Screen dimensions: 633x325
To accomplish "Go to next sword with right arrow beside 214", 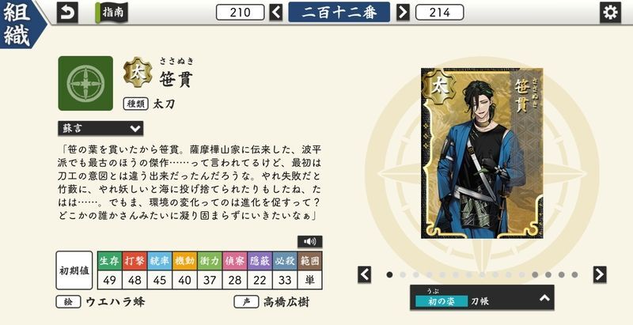I will [x=403, y=13].
